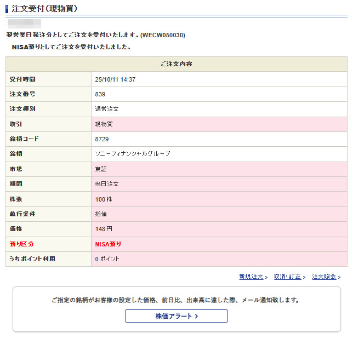Click the 148円 price value
The width and height of the screenshot is (353, 339).
[x=104, y=229]
